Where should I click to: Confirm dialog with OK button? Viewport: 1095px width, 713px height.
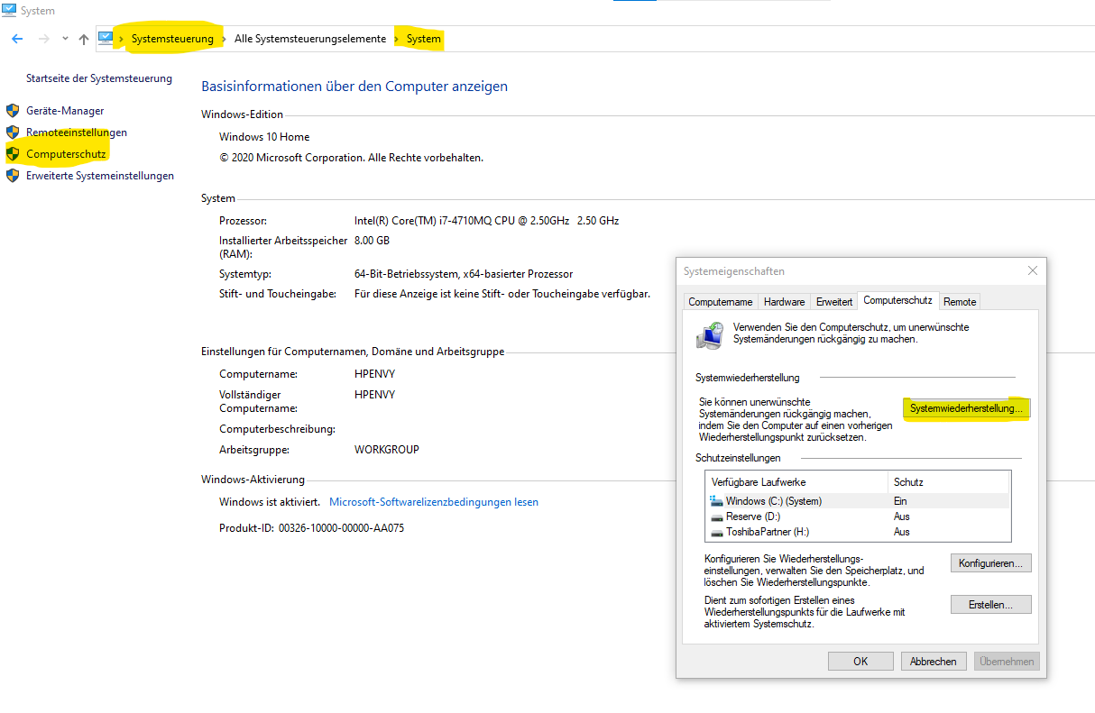coord(860,662)
